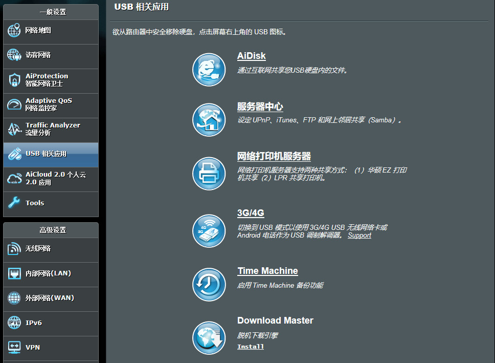Click the 3G/4G USB modem icon
Viewport: 495px width, 363px height.
(209, 231)
